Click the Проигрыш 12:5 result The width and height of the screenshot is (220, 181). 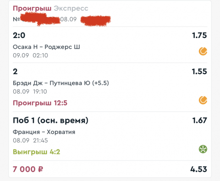[x=40, y=103]
